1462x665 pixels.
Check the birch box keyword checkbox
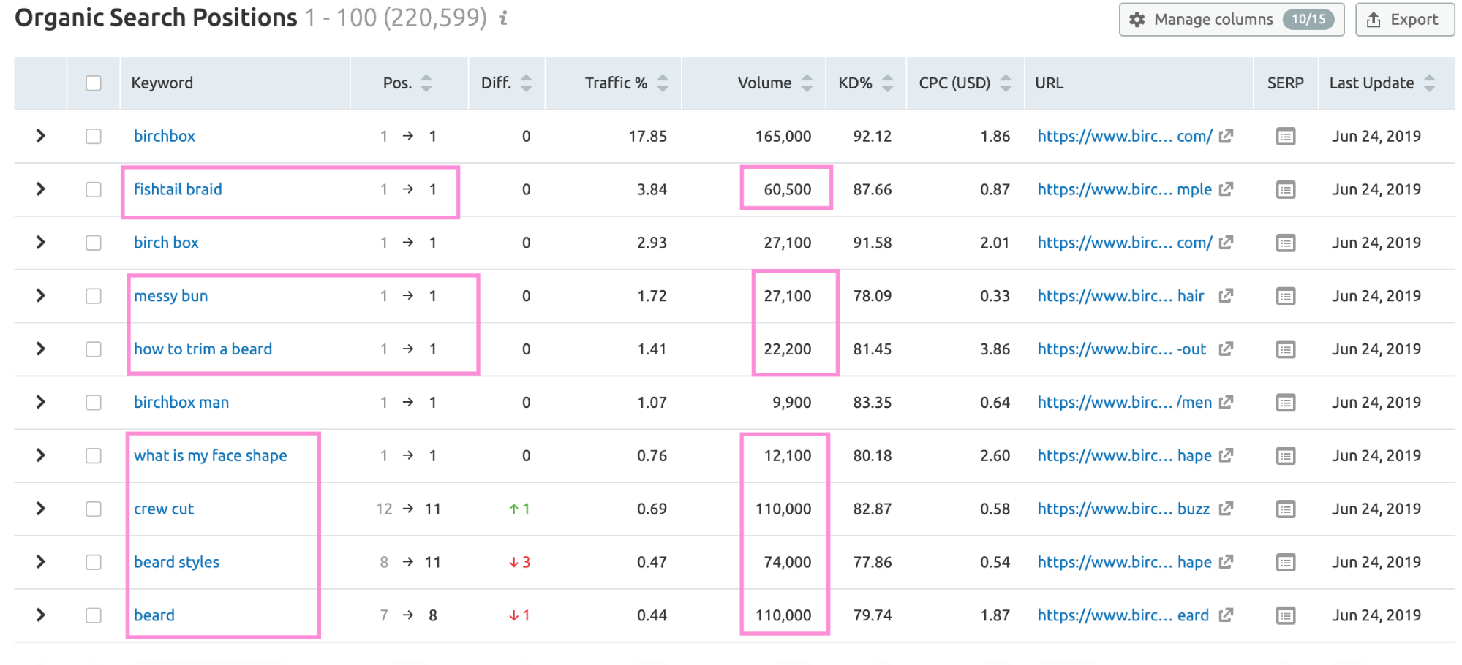pos(94,243)
